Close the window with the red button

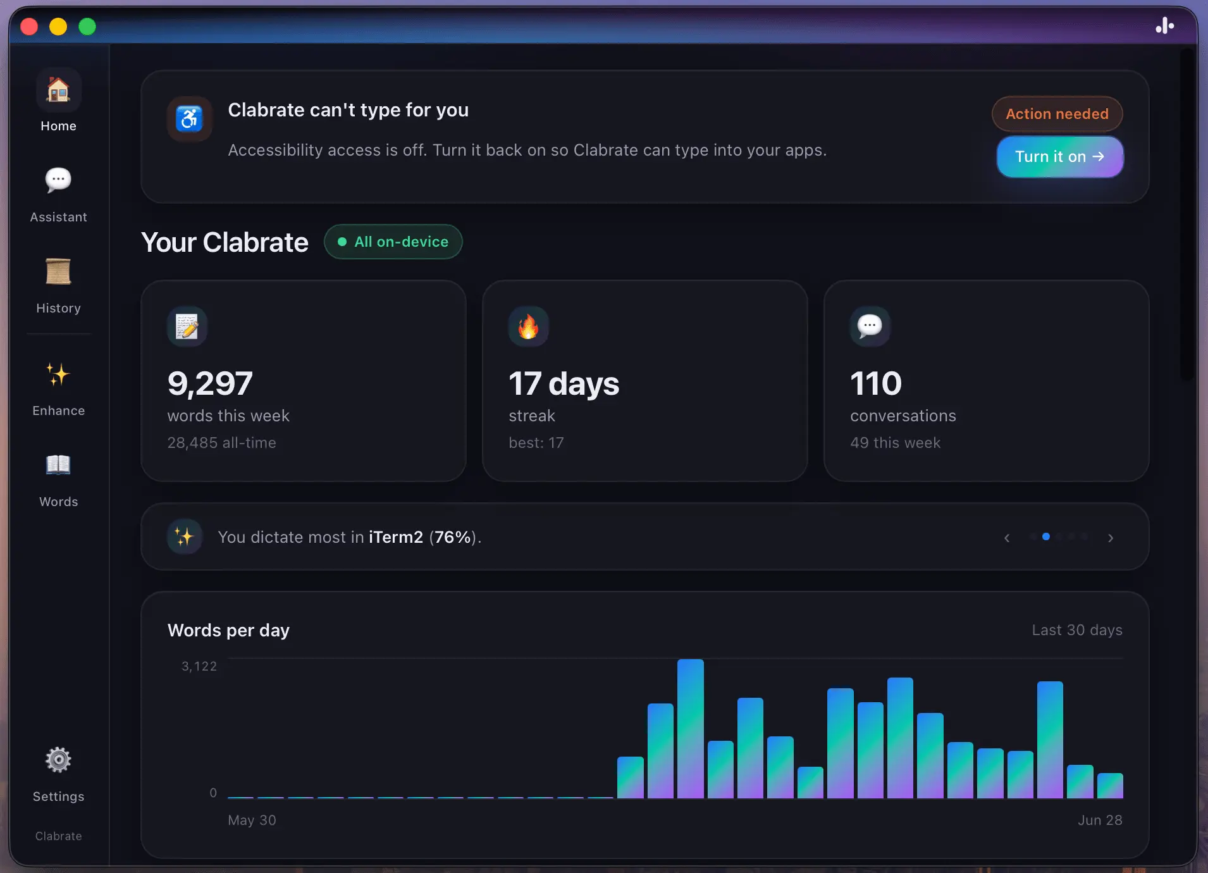point(29,27)
